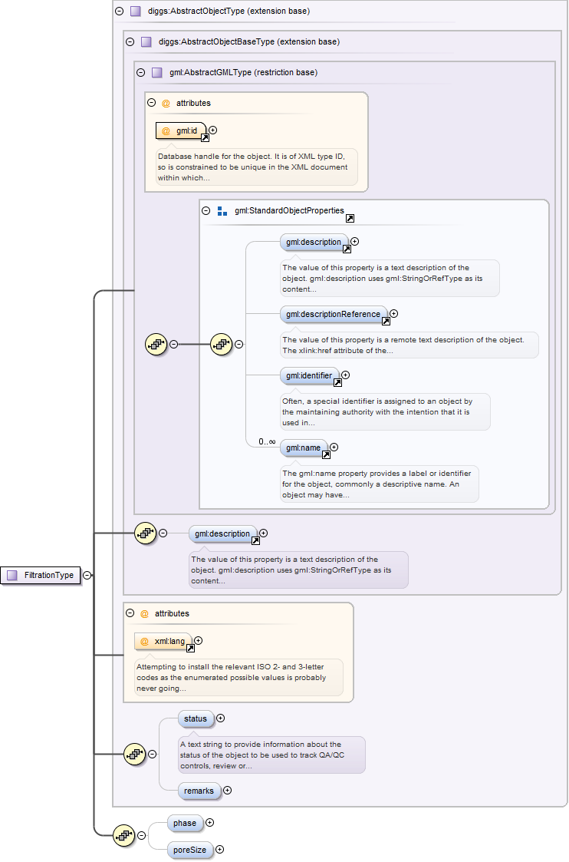Screen dimensions: 569x862
Task: Click link arrow icon on gml:id attribute
Action: tap(205, 138)
